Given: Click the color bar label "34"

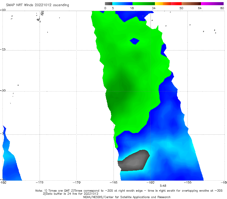Looking at the screenshot, I should click(154, 8).
